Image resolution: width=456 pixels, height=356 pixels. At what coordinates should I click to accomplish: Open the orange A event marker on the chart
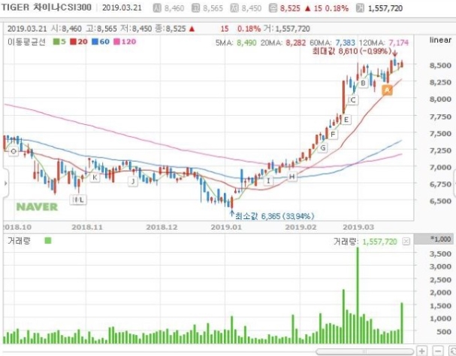click(387, 90)
